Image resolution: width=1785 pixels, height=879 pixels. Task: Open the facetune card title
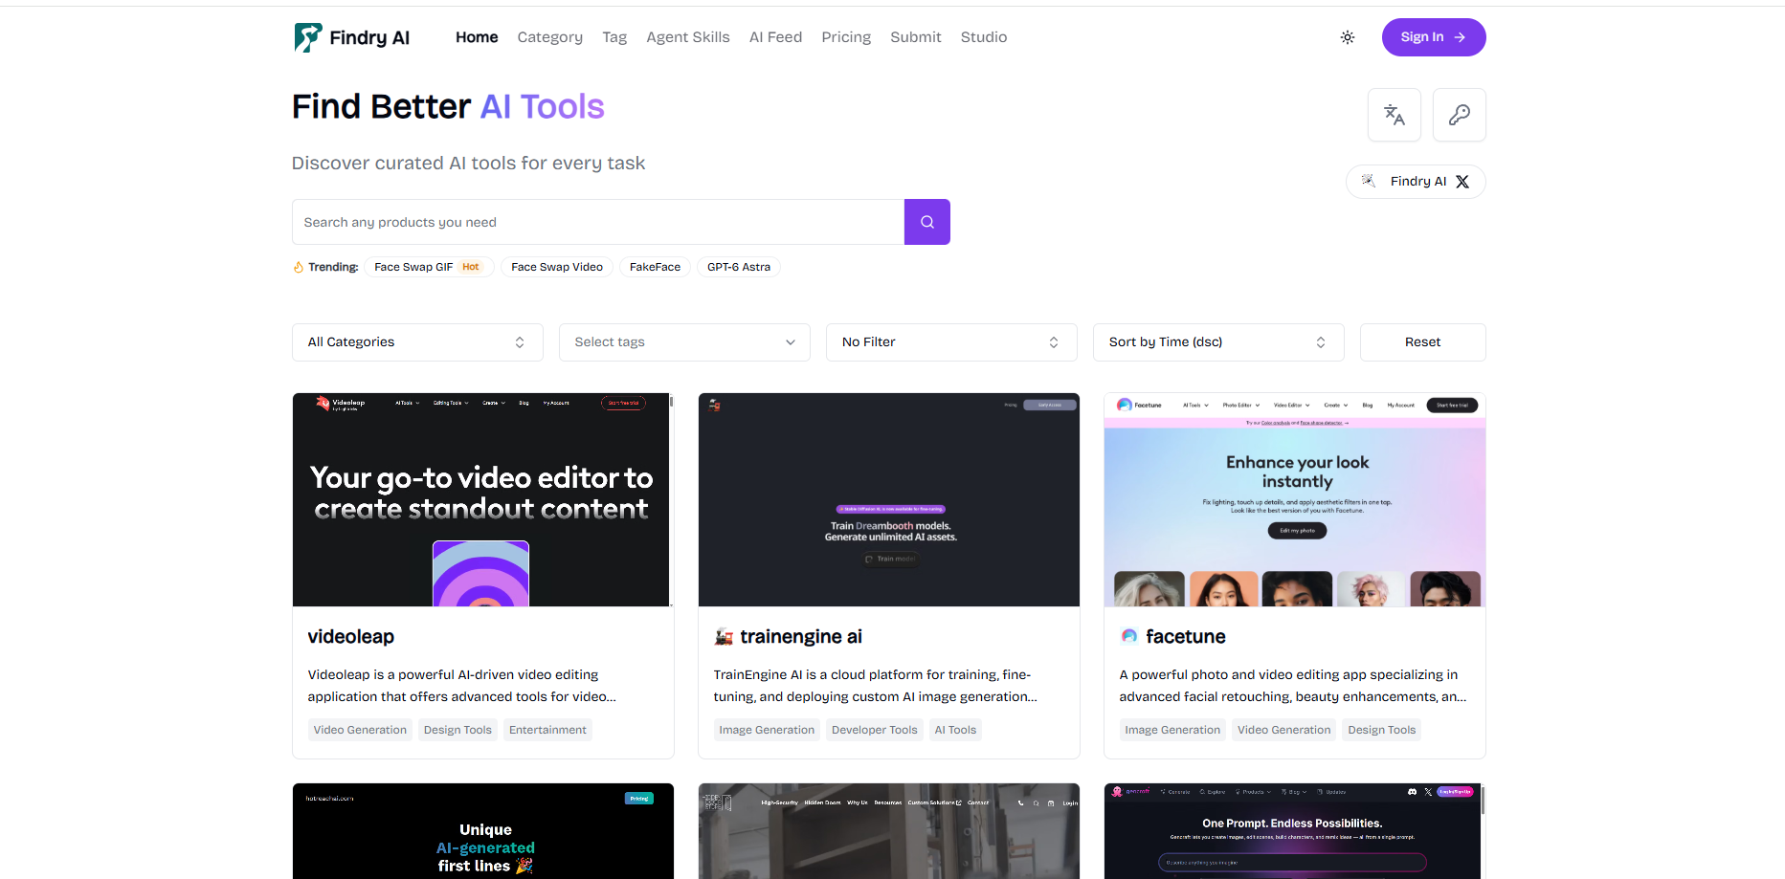point(1186,637)
